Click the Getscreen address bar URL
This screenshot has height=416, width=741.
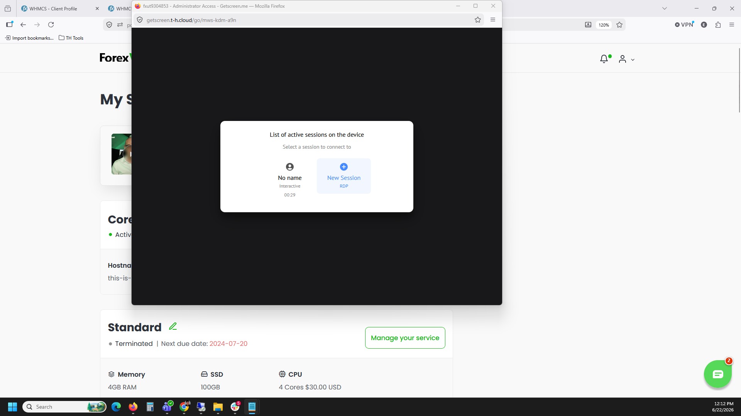tap(191, 20)
